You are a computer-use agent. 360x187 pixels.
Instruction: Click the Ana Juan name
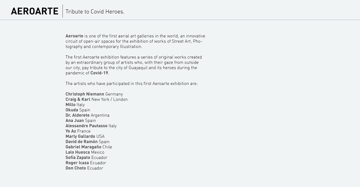tap(75, 120)
